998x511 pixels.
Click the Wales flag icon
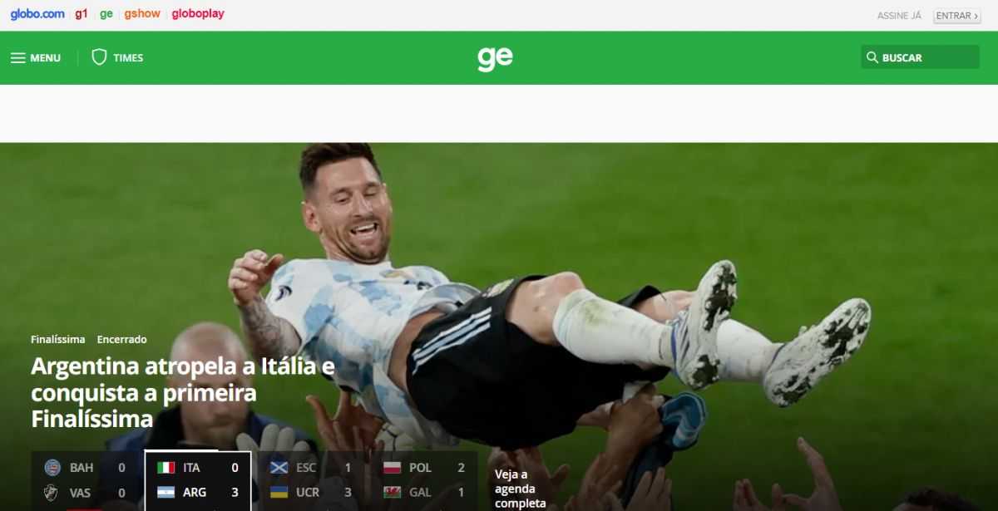392,493
